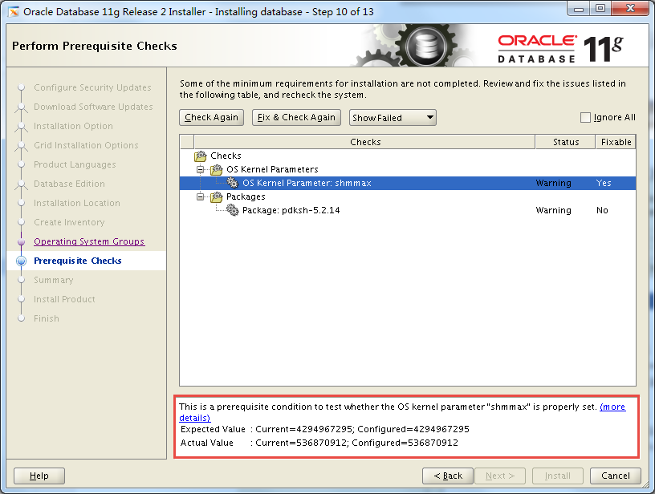The width and height of the screenshot is (655, 494).
Task: Click the gear icon beside pdksh-5.2.14
Action: (231, 210)
